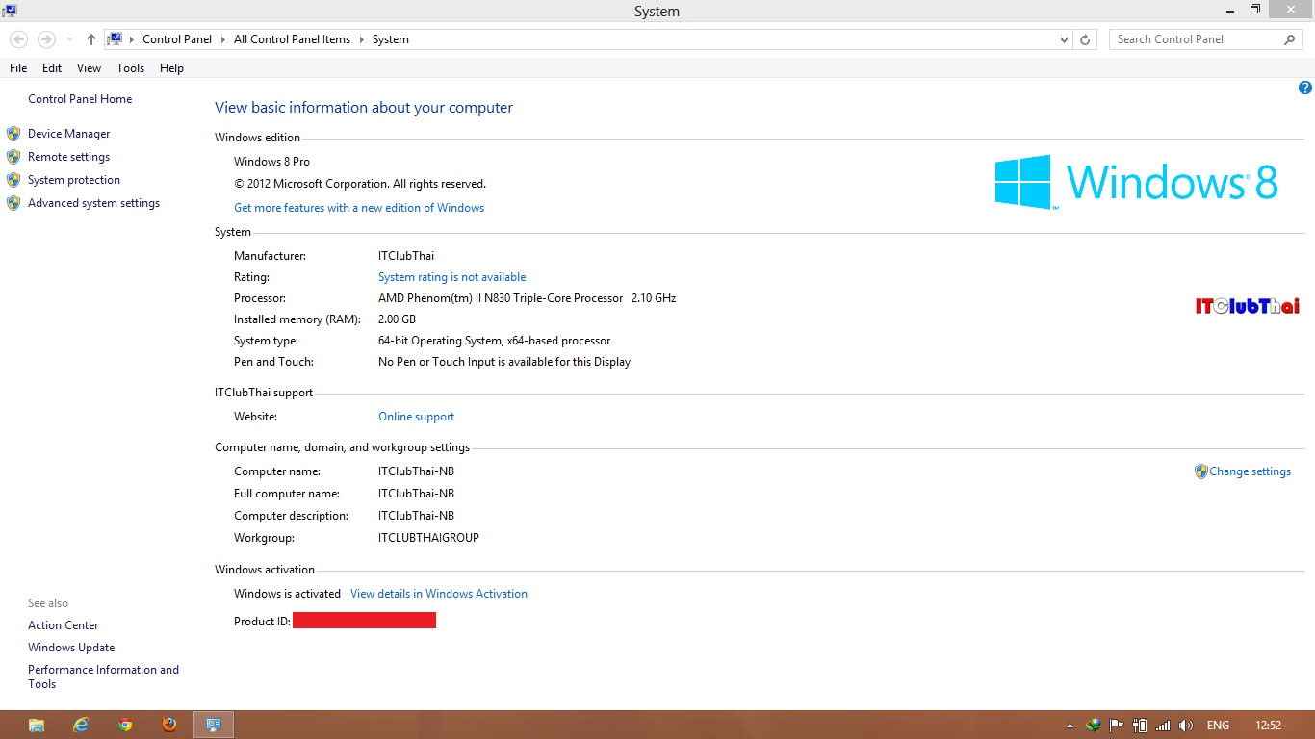Click the 2.00 GB installed memory value
This screenshot has width=1315, height=739.
398,319
